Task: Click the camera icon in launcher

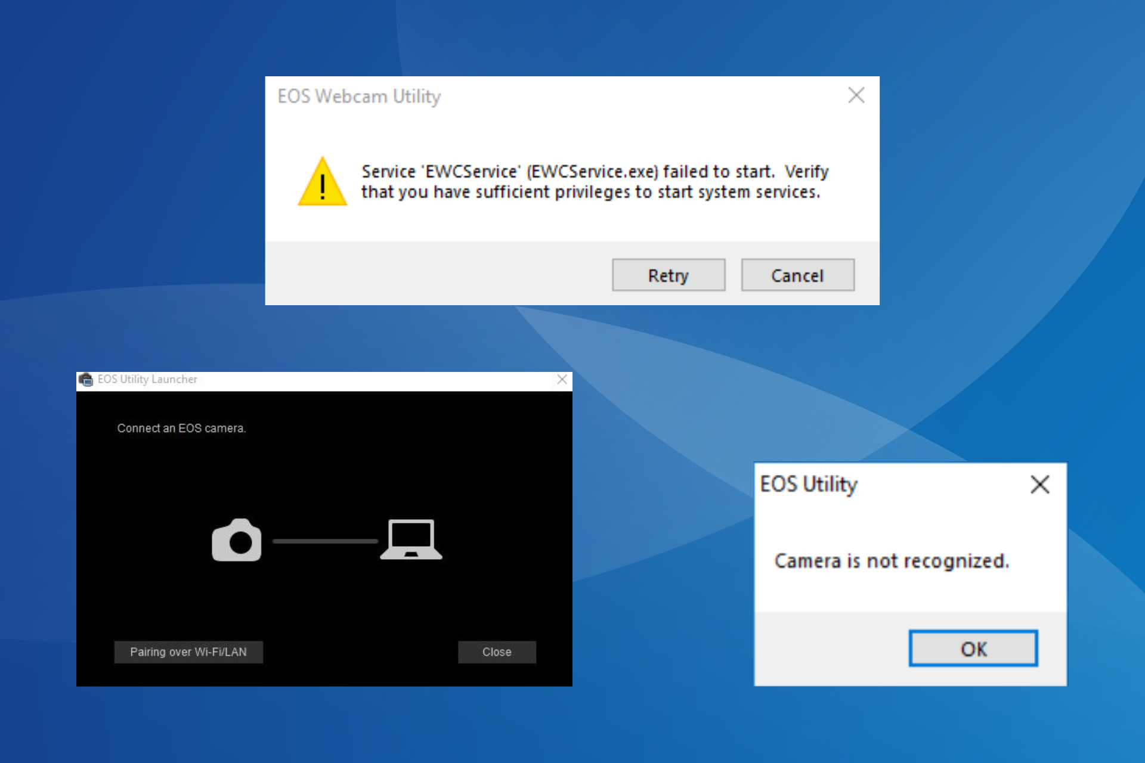Action: tap(237, 539)
